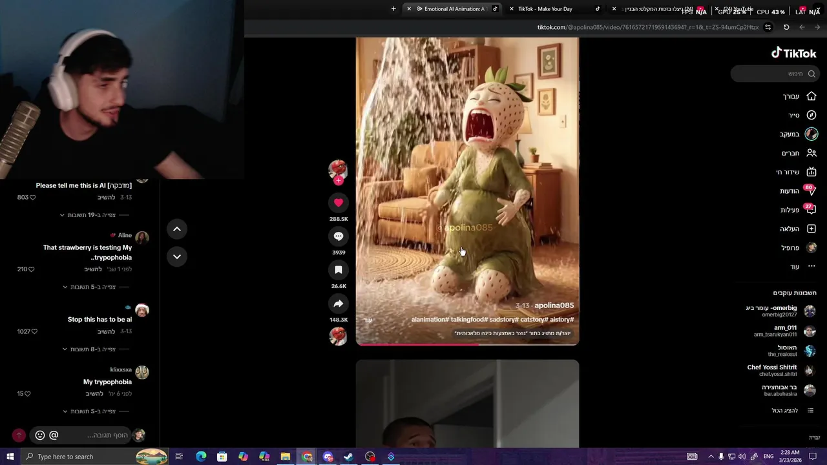Go to previous video with up arrow
Image resolution: width=827 pixels, height=465 pixels.
(176, 229)
